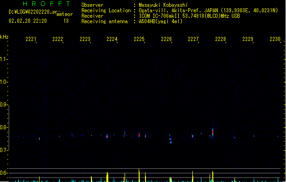Screen dimensions: 286x182
Task: Select the Ogata-vill. Akita-Pref. JAPAN location text
Action: 208,10
